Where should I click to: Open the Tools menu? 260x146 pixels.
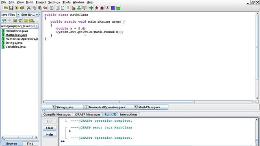pos(67,2)
